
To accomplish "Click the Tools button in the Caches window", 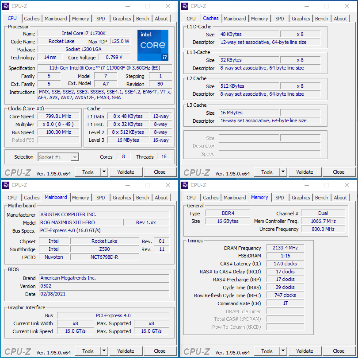I will (x=267, y=172).
